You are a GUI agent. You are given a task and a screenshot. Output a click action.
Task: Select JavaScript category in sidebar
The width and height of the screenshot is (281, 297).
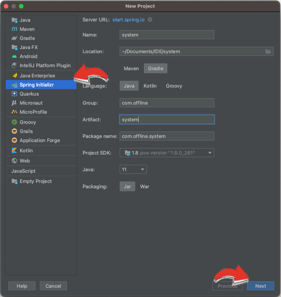41,171
